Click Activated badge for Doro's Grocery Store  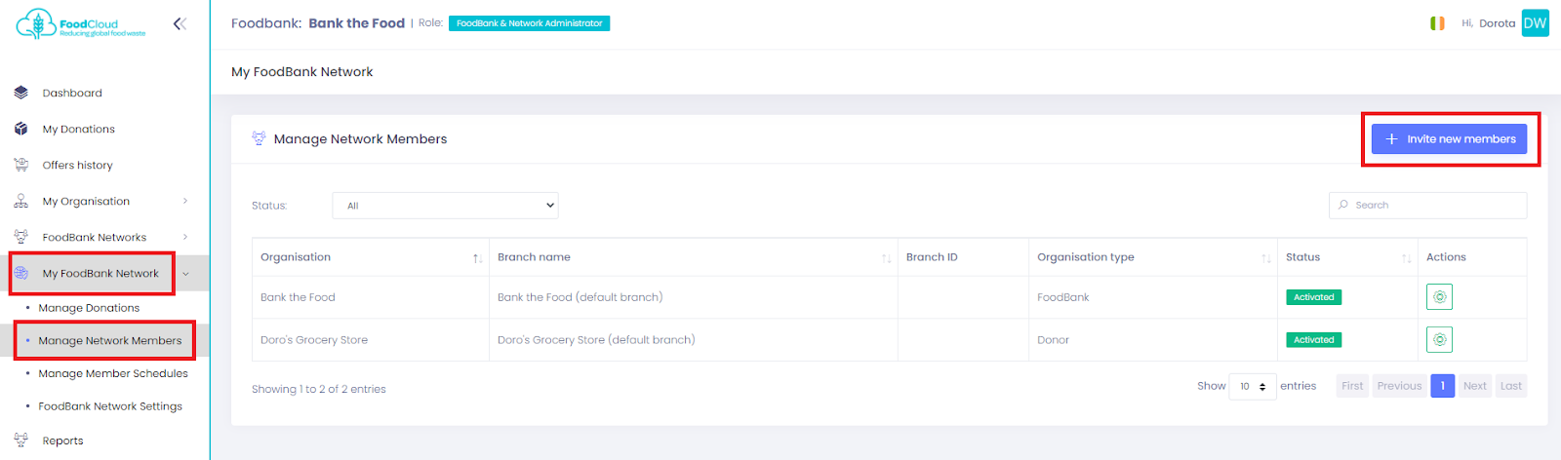pos(1313,340)
